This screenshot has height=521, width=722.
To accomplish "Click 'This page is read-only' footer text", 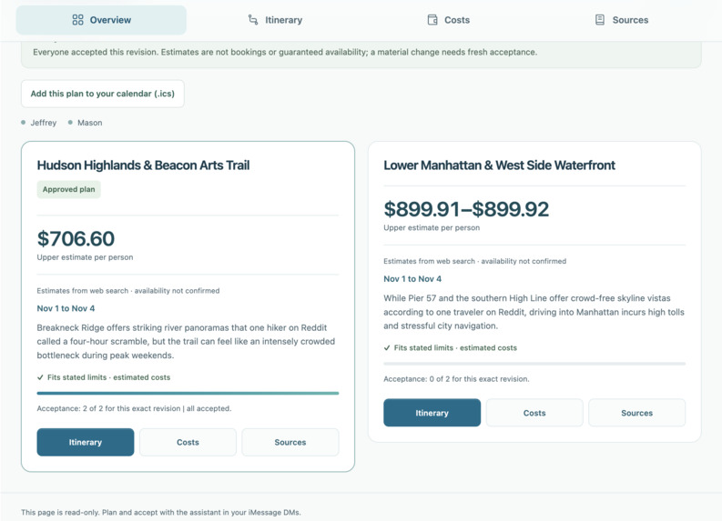I will click(x=161, y=512).
